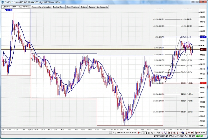Image resolution: width=208 pixels, height=139 pixels.
Task: Select the GBP/JPY 15 min chart tab
Action: [x=16, y=7]
